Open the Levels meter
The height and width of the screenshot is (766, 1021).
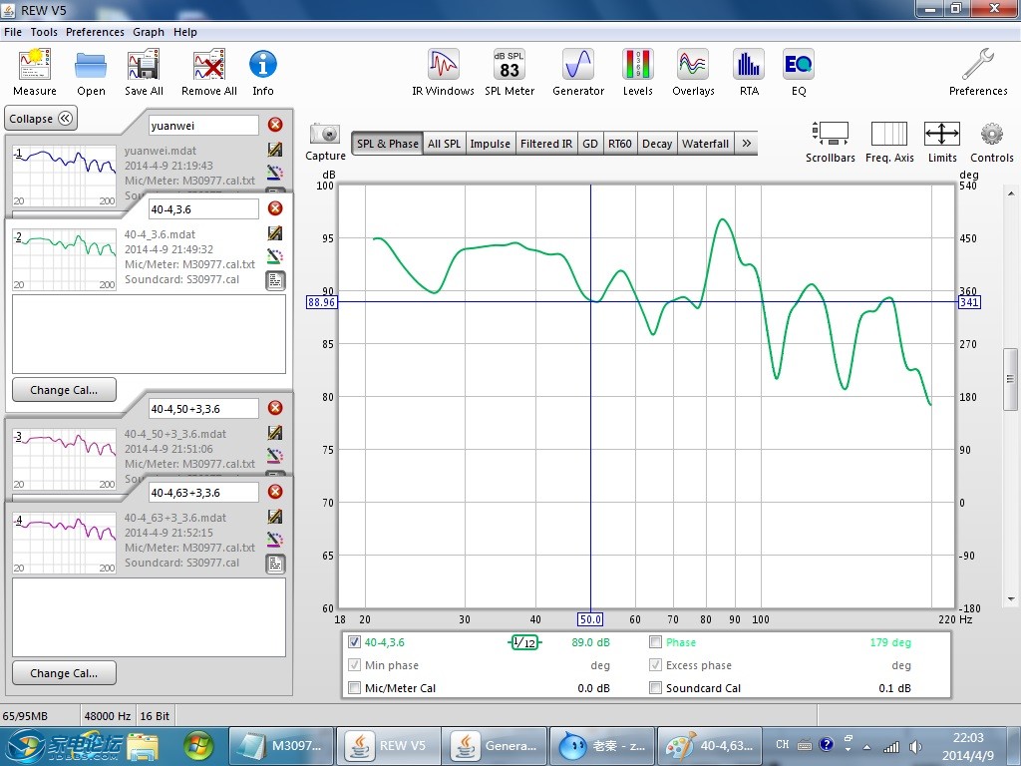[637, 72]
